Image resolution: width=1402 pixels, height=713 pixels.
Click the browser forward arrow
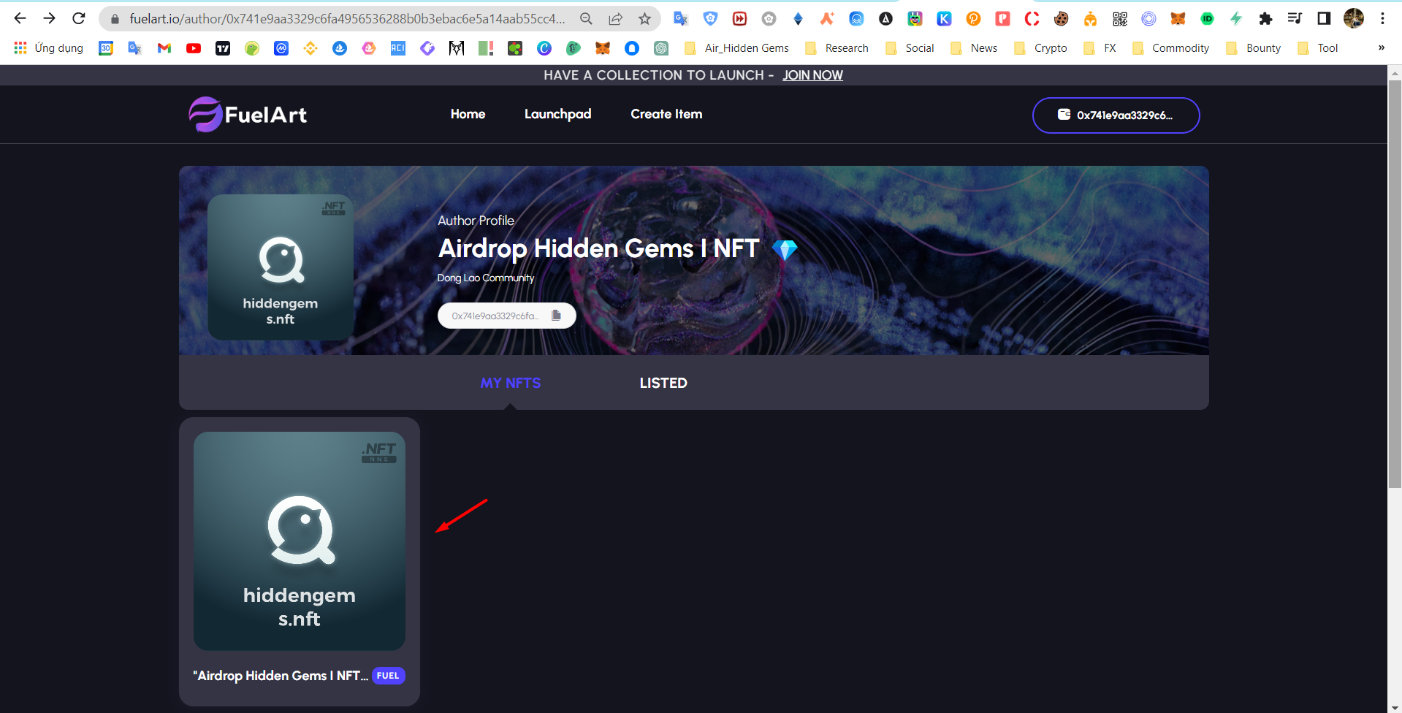(49, 18)
